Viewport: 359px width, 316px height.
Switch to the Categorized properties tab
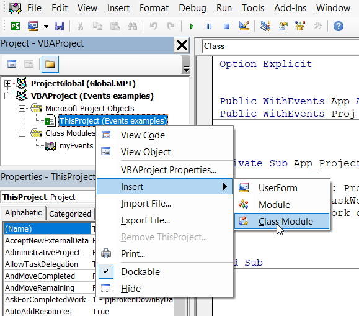(70, 214)
